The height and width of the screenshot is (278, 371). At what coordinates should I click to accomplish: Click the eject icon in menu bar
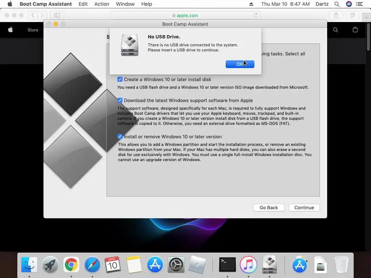[x=251, y=4]
